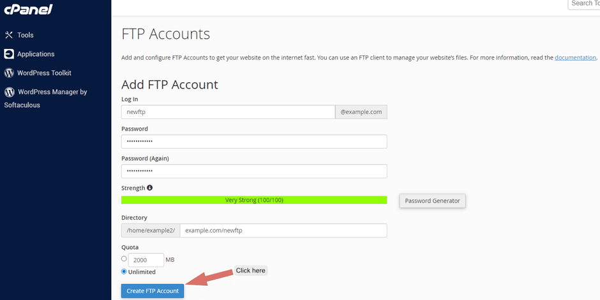Click the Create FTP Account button
This screenshot has height=300, width=600.
(153, 291)
